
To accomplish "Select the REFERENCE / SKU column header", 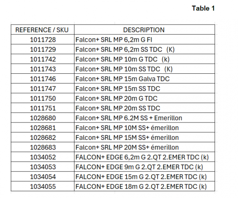I will pyautogui.click(x=42, y=30).
